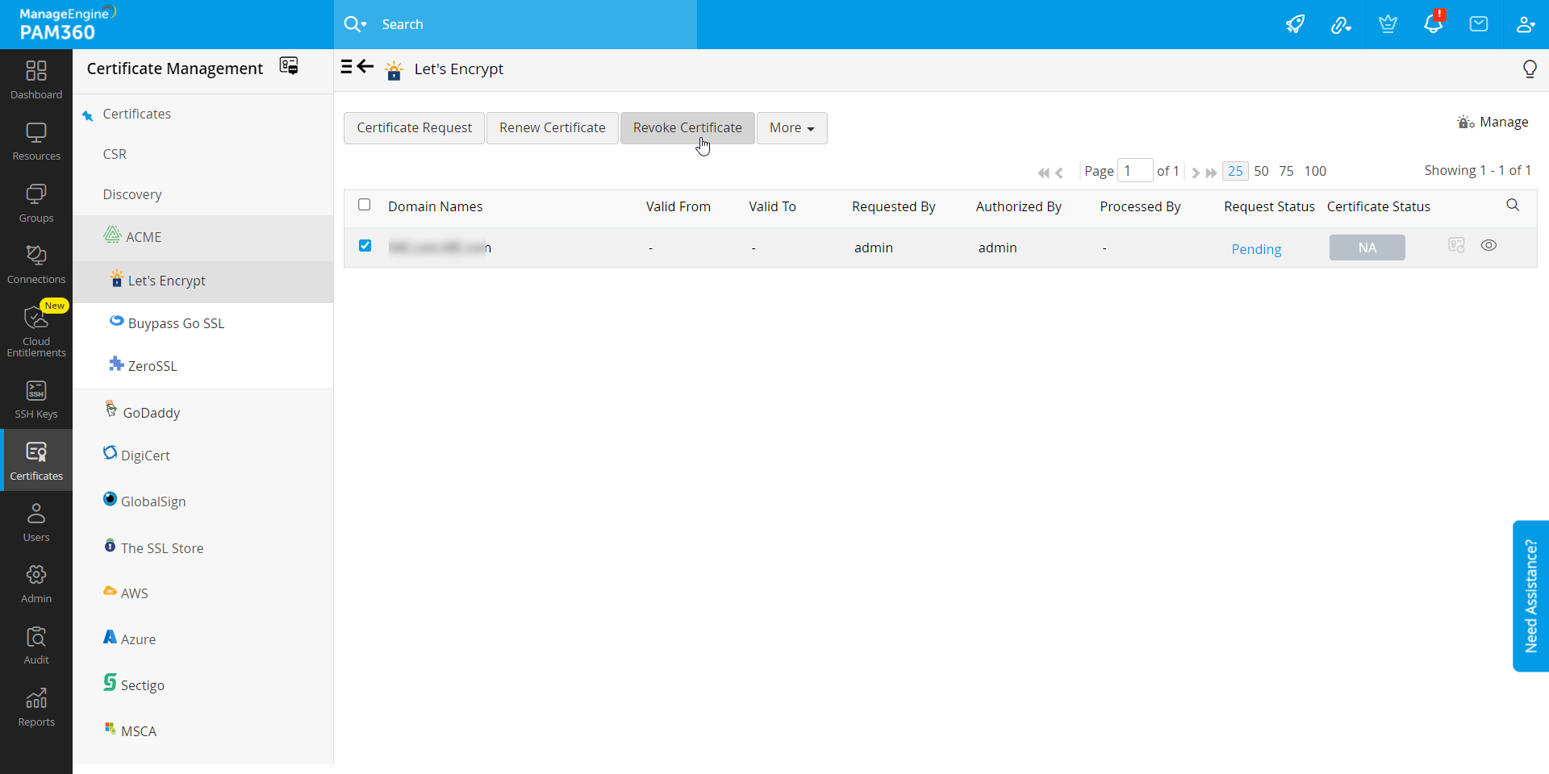Click the Revoke Certificate button

[687, 128]
